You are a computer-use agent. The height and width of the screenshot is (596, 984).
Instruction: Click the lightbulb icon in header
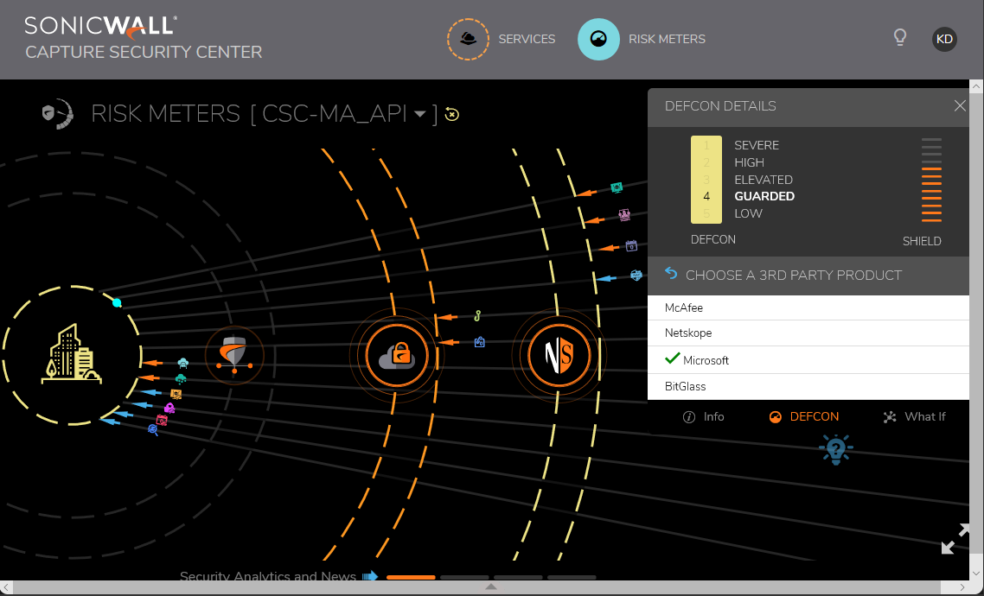(x=900, y=38)
